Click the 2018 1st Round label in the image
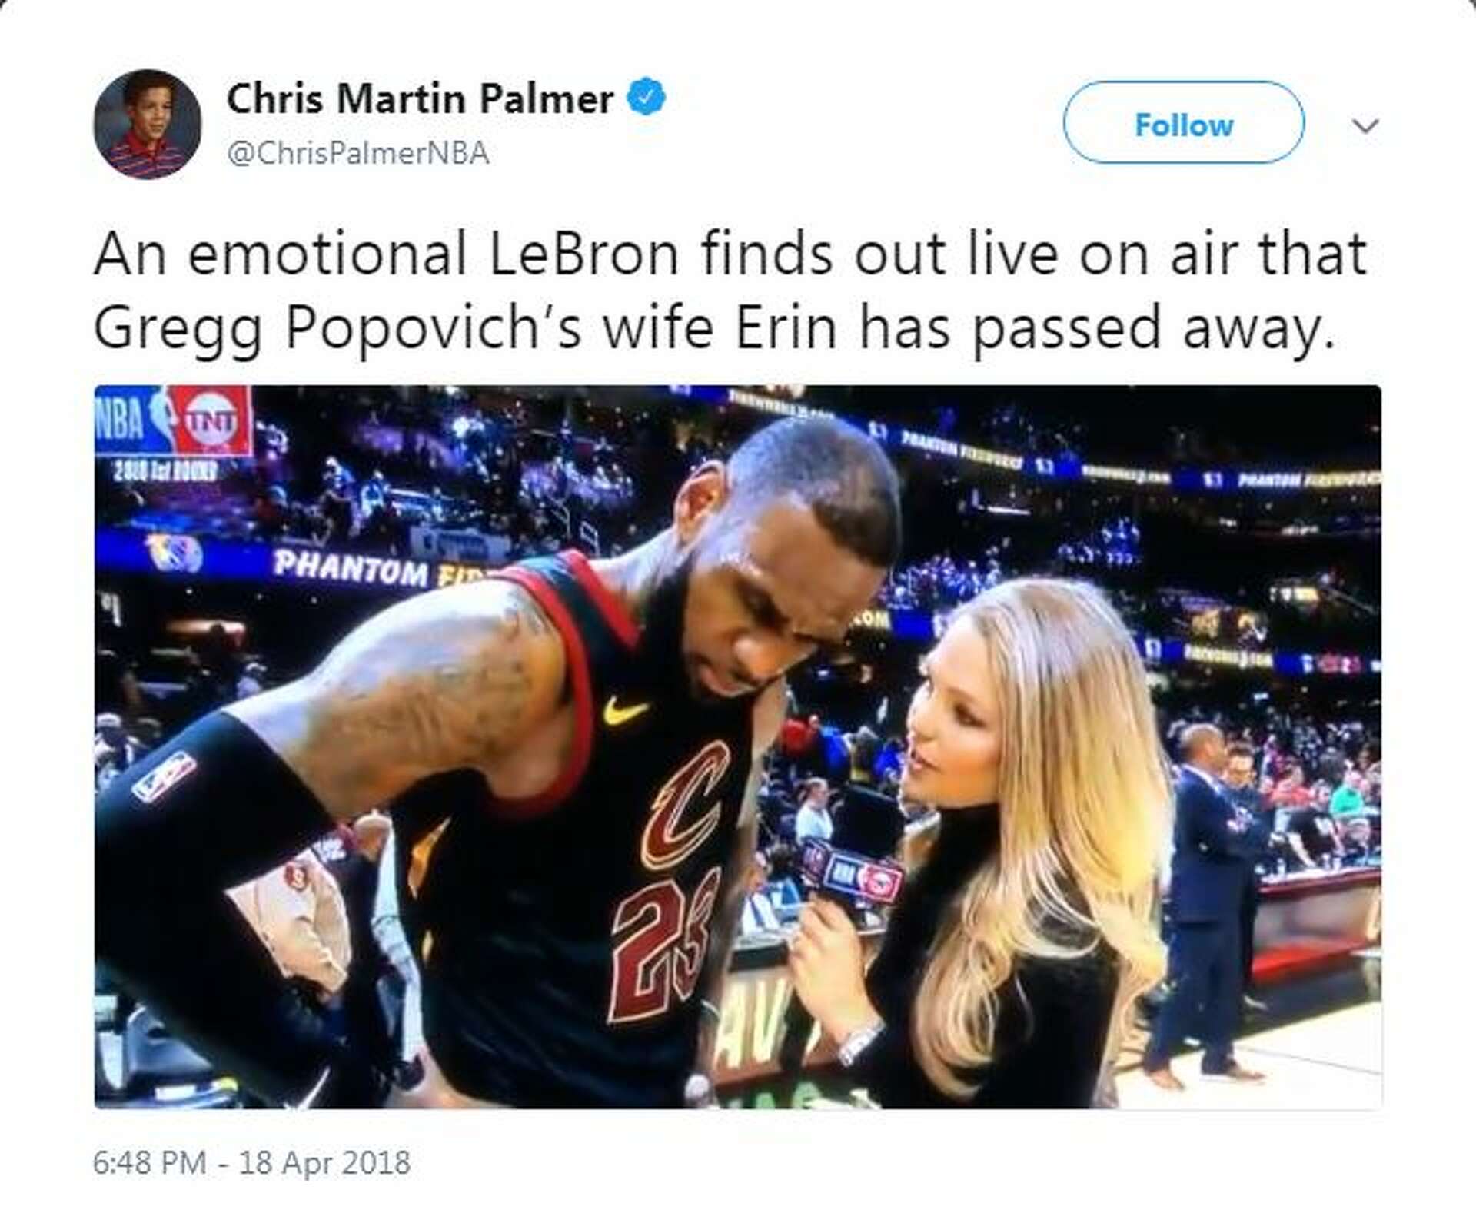Viewport: 1476px width, 1213px height. 165,470
